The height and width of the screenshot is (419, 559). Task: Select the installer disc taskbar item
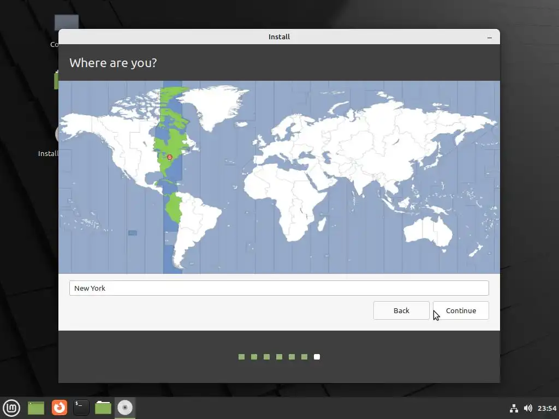(125, 408)
